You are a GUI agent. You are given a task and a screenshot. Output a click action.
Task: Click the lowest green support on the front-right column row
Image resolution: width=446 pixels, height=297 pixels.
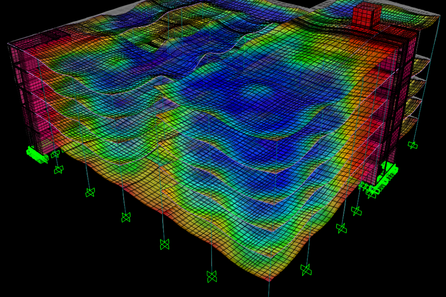coord(306,269)
